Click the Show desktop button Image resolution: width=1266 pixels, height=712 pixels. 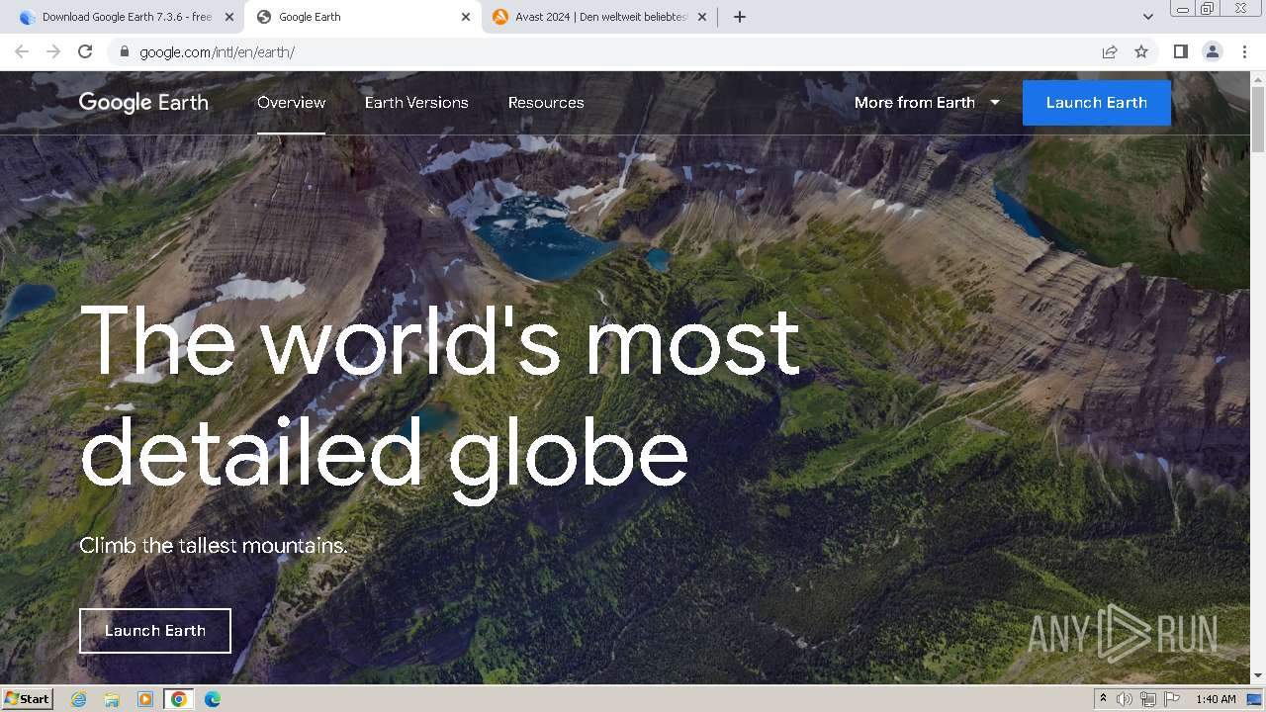pos(1255,699)
